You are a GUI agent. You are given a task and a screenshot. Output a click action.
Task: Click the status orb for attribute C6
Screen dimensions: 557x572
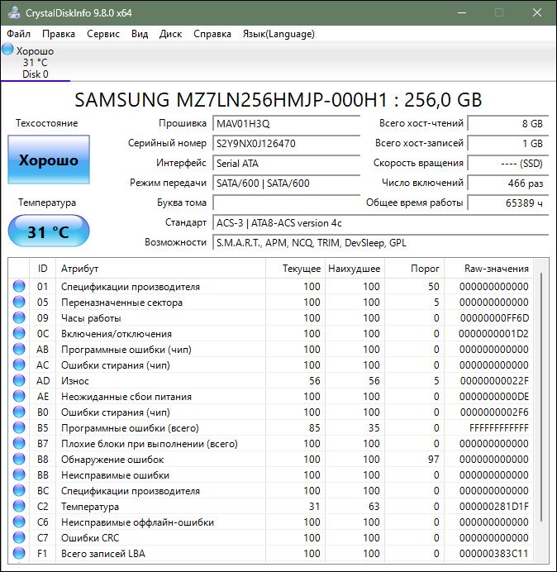19,522
